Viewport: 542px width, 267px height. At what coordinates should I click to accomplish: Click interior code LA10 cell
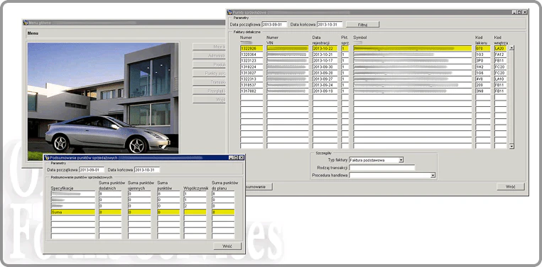pos(500,79)
